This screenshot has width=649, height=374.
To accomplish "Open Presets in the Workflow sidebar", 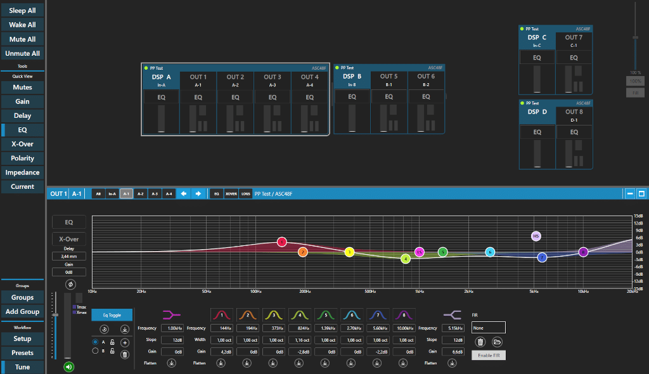I will point(22,352).
